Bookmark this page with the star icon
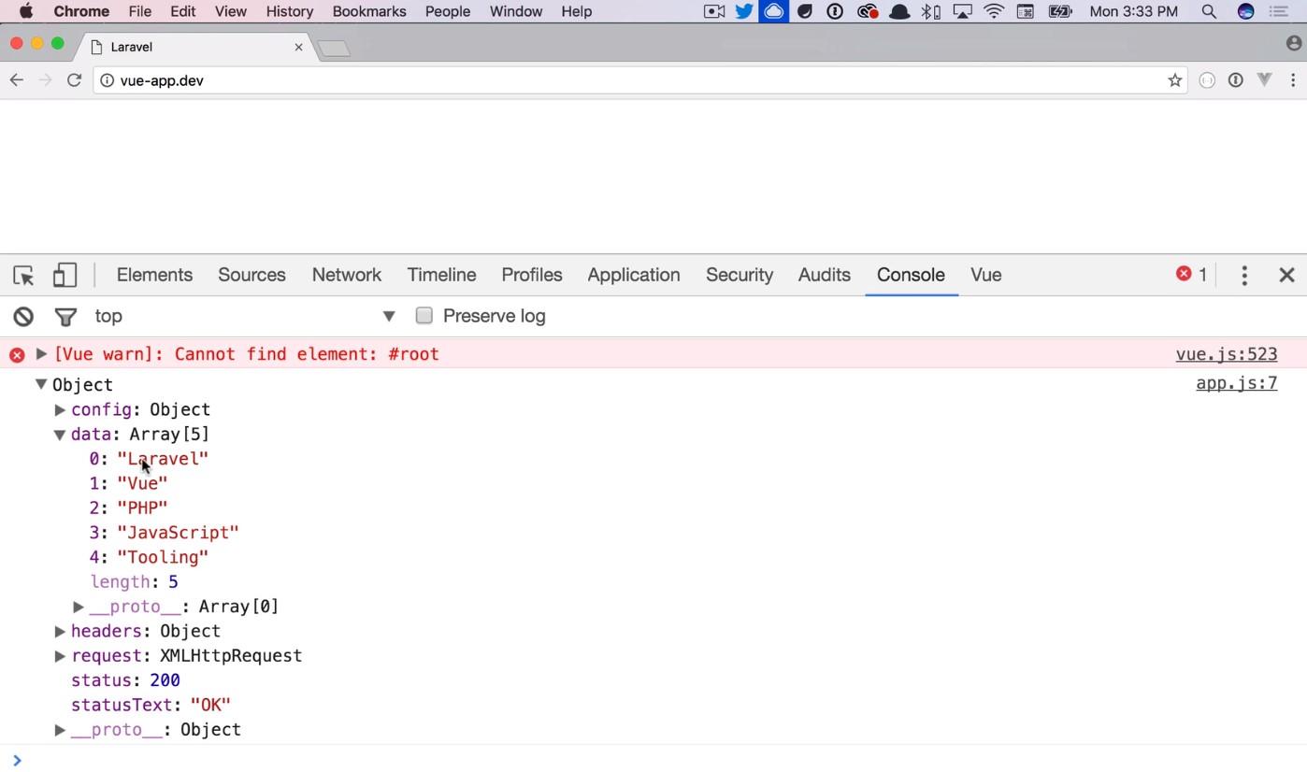The width and height of the screenshot is (1307, 772). click(x=1174, y=80)
